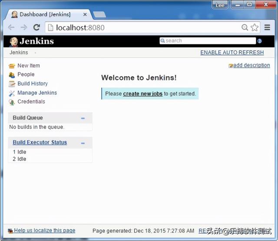Screen dimensions: 278x241
Task: Click the add description edit icon
Action: point(231,66)
